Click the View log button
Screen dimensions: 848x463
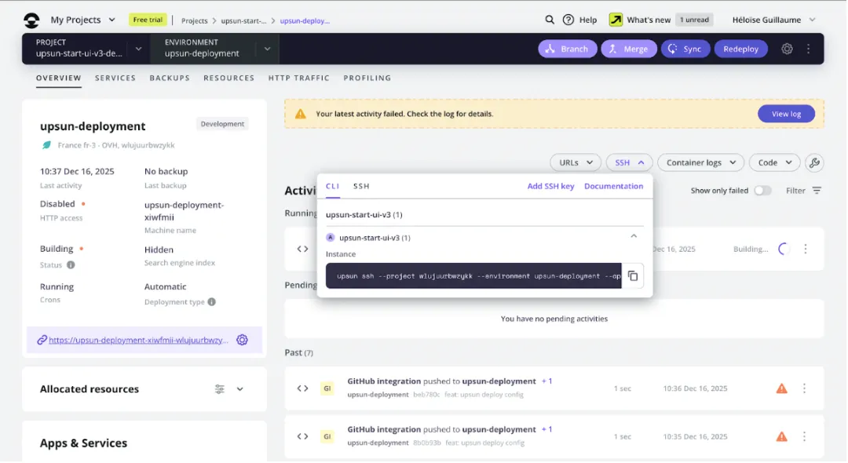click(x=786, y=114)
